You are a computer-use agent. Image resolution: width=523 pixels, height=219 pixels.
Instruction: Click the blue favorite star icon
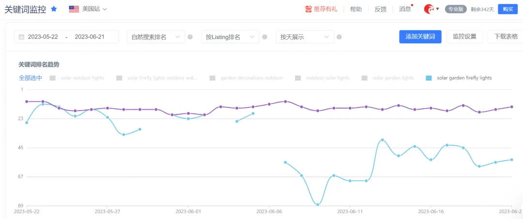point(54,9)
